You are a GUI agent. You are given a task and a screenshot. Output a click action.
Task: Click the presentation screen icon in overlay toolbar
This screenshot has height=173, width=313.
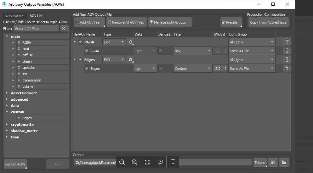160,162
